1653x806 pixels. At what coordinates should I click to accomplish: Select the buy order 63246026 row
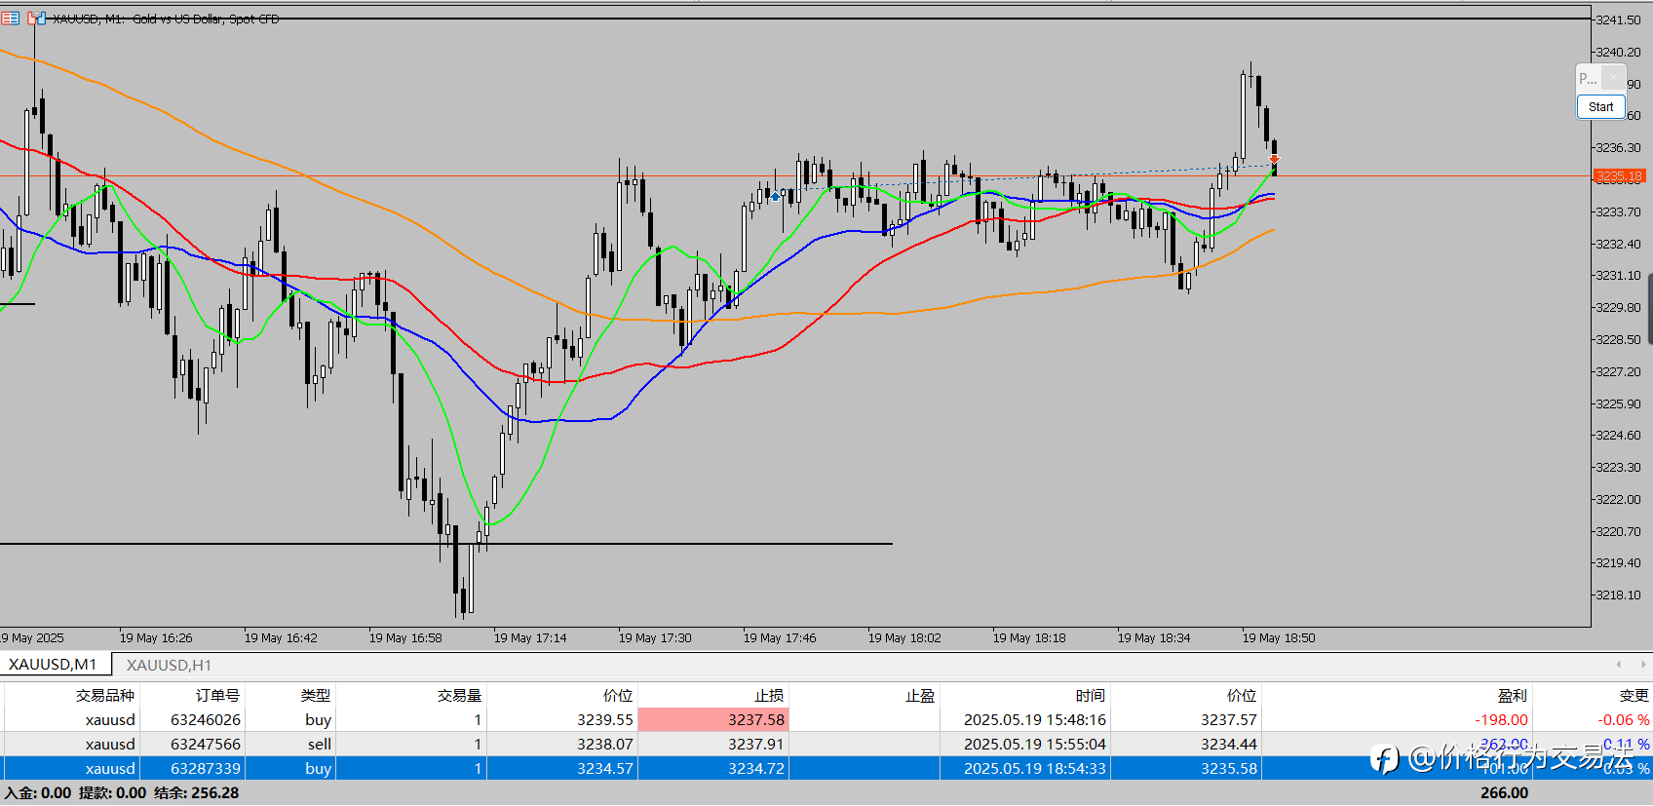point(826,720)
